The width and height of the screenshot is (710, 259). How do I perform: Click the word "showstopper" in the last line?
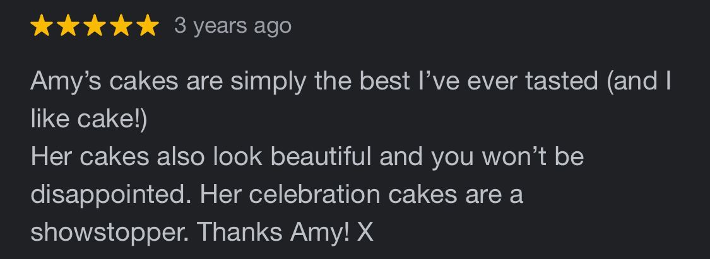tap(109, 233)
